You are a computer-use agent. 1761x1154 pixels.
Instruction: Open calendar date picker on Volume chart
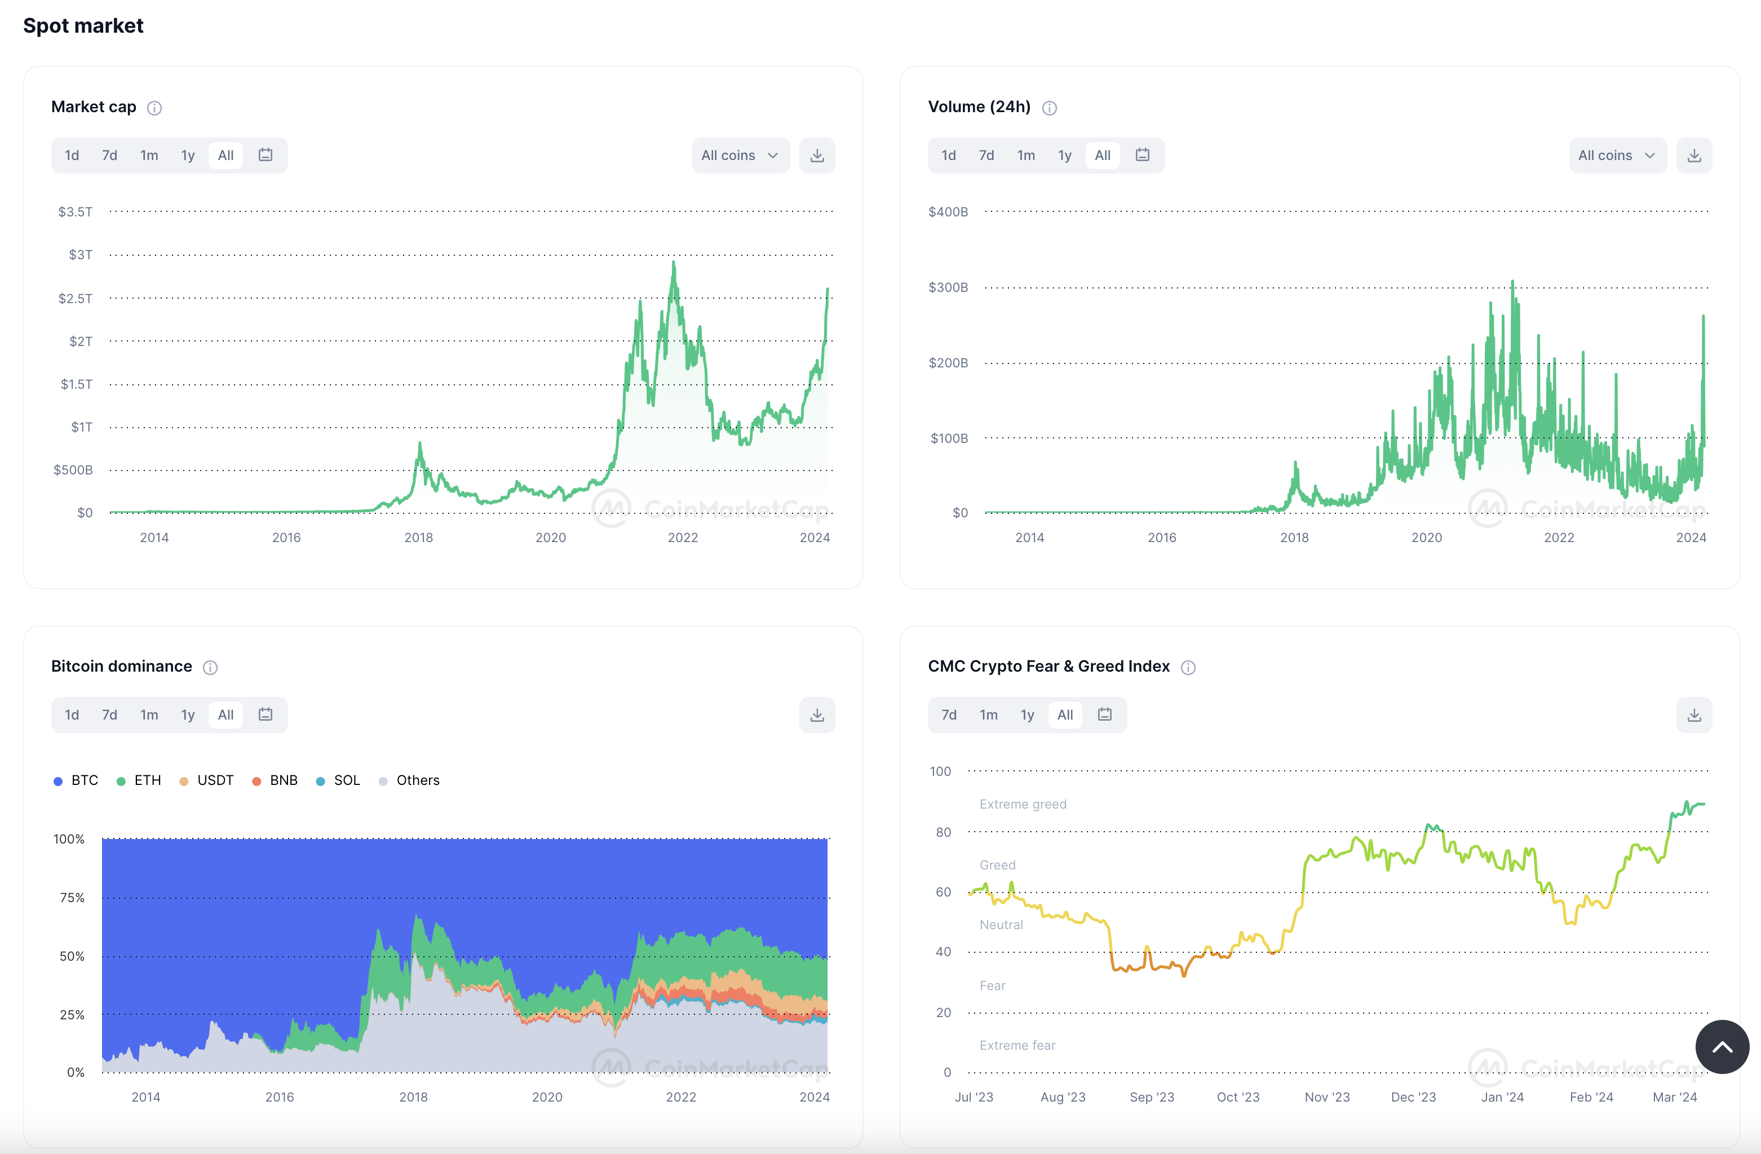click(1143, 154)
